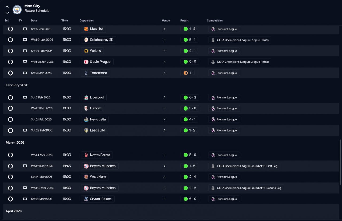Sort fixtures by Date column header

[x=34, y=21]
